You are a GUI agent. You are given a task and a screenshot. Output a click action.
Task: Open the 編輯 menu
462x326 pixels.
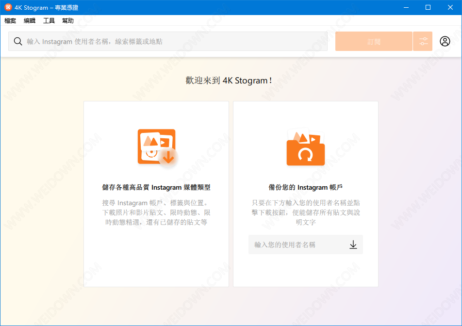click(x=30, y=20)
